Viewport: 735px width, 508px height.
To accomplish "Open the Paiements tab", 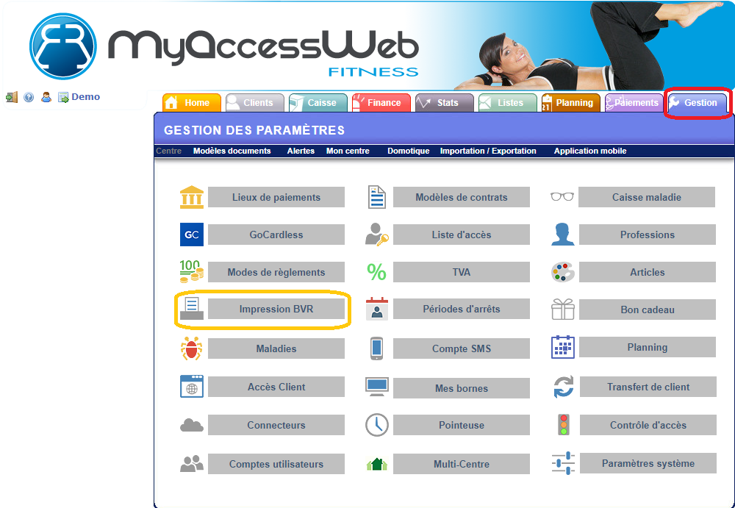I will click(634, 103).
